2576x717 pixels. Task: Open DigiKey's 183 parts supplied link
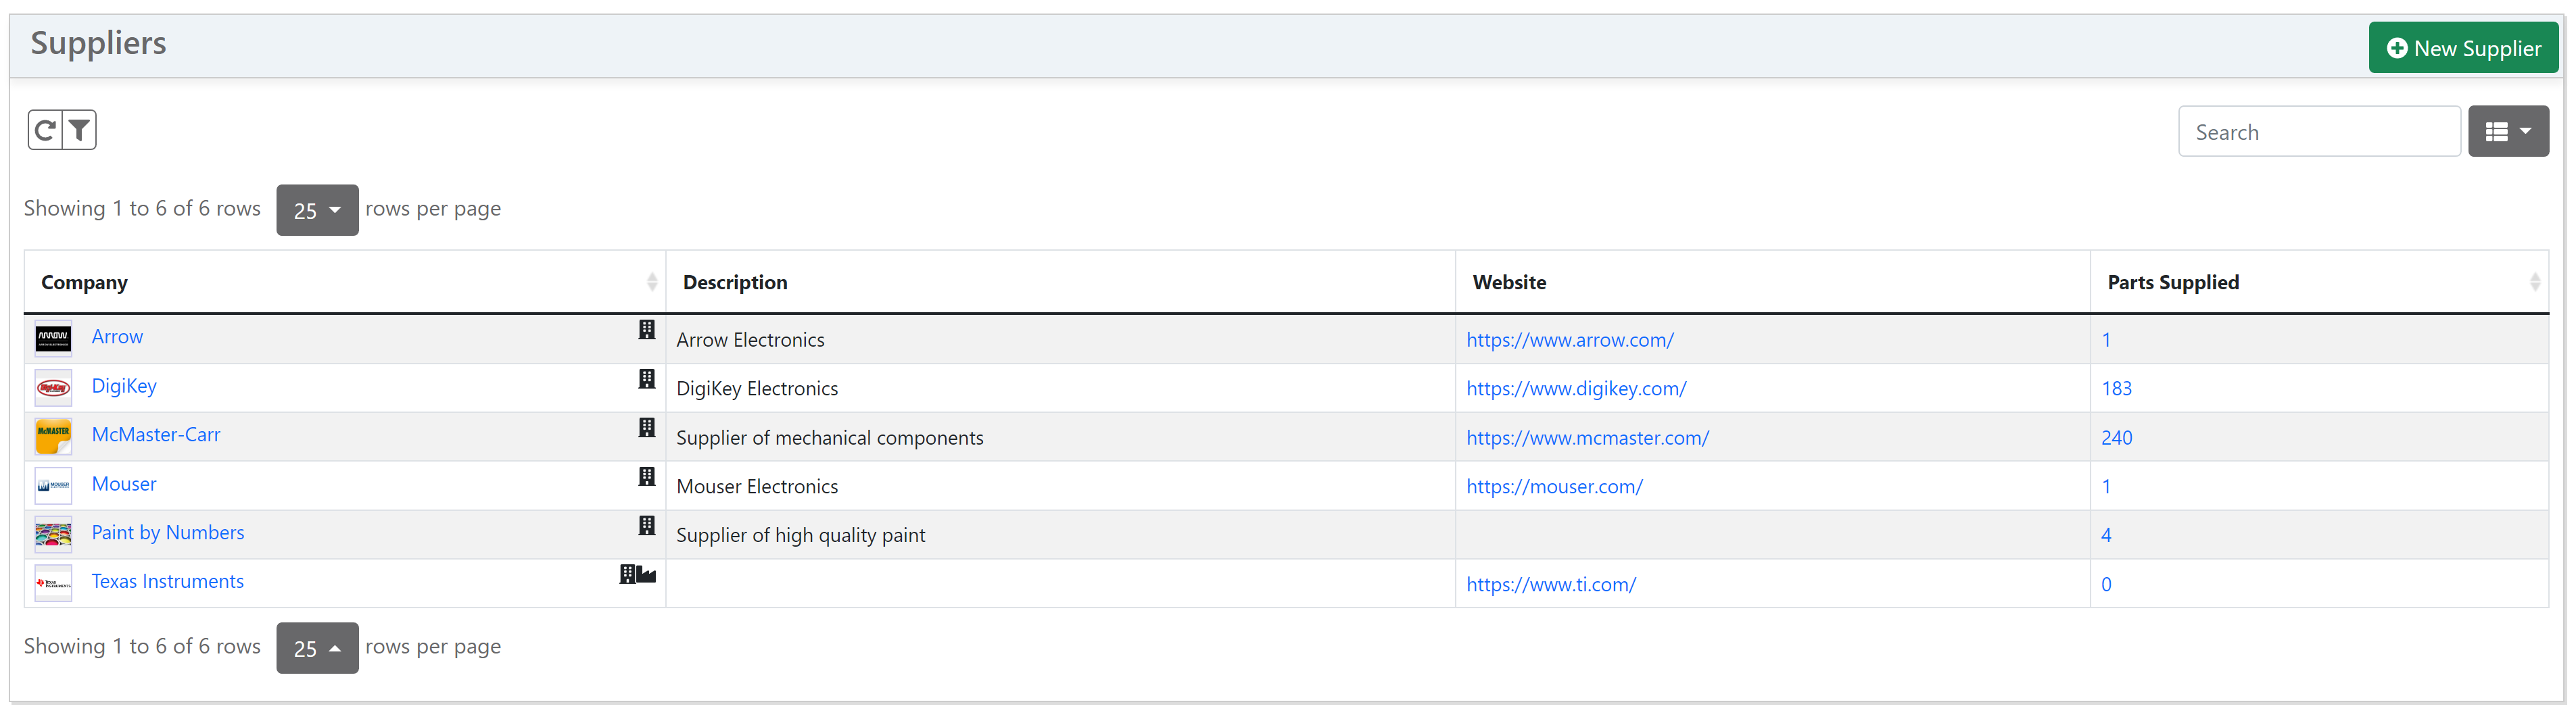point(2116,389)
